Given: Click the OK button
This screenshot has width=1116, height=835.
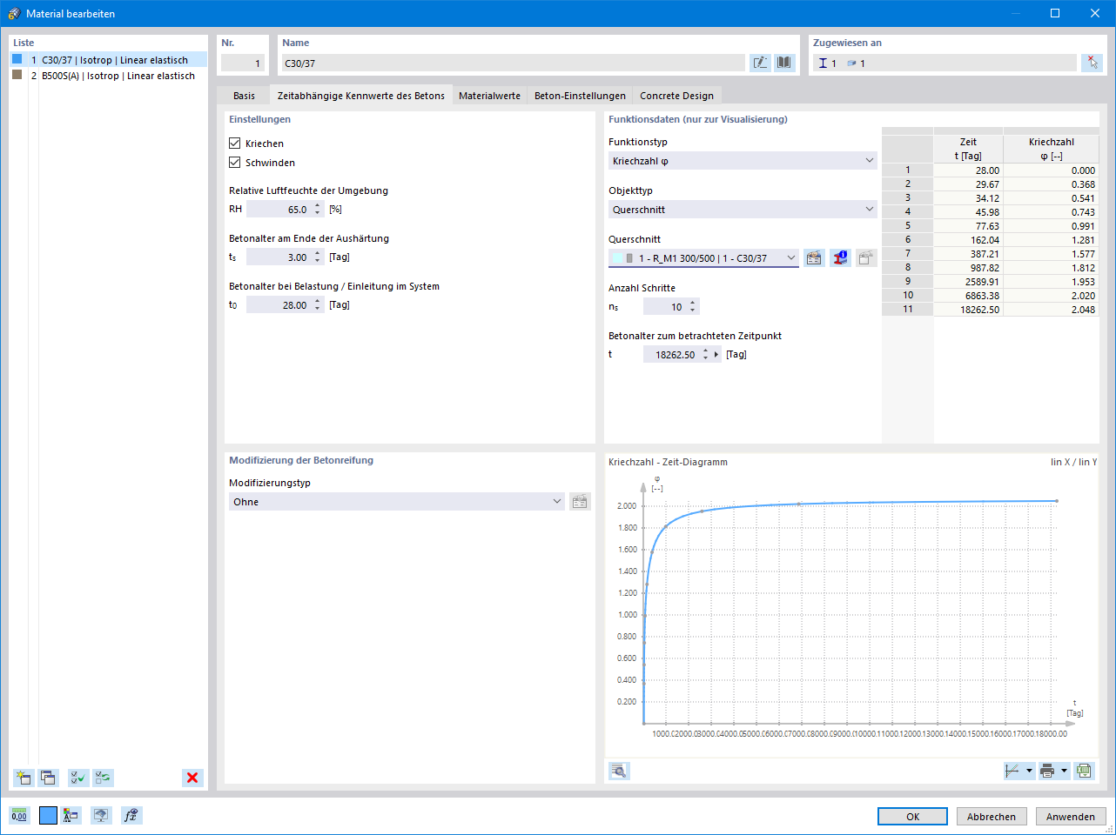Looking at the screenshot, I should 913,817.
